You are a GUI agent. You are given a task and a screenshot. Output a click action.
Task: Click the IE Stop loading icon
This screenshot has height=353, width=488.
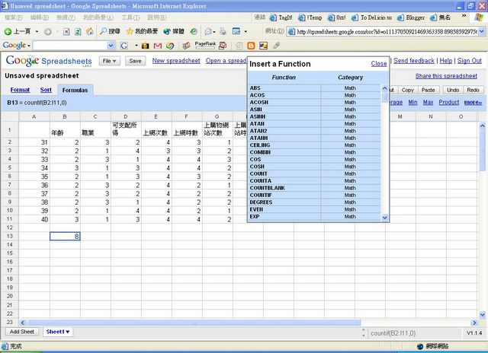coord(66,31)
